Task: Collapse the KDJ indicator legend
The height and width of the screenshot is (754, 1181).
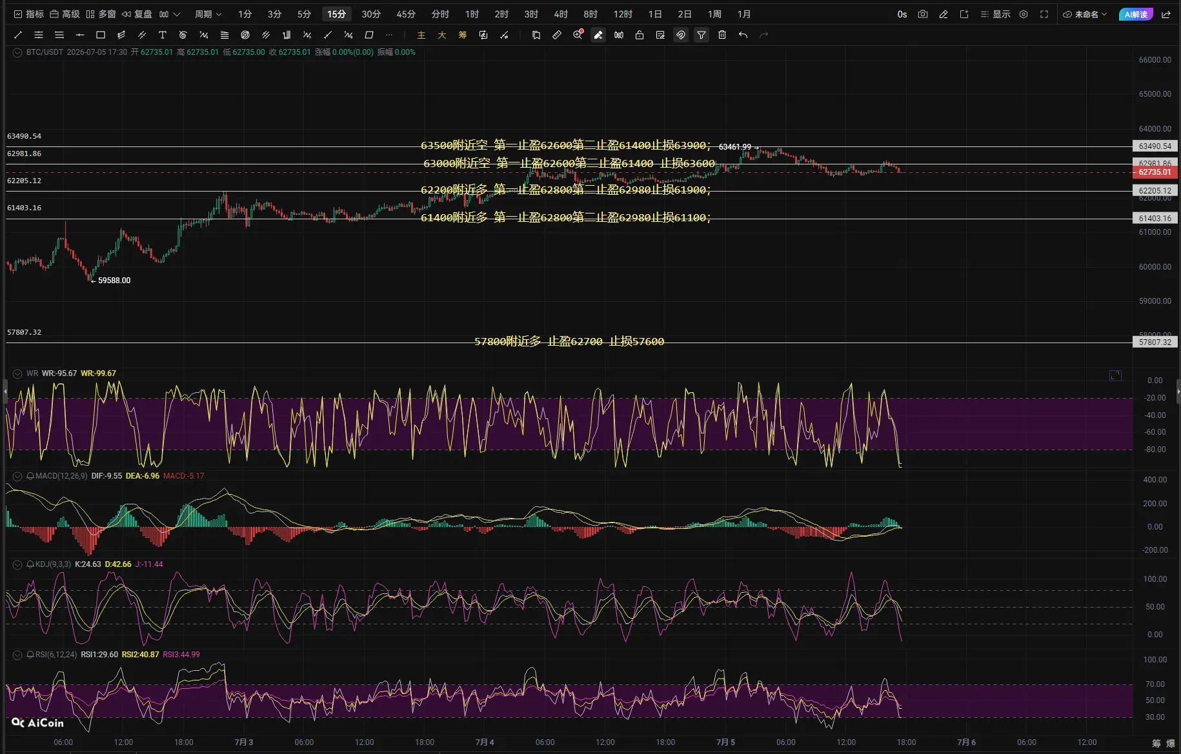Action: coord(17,564)
